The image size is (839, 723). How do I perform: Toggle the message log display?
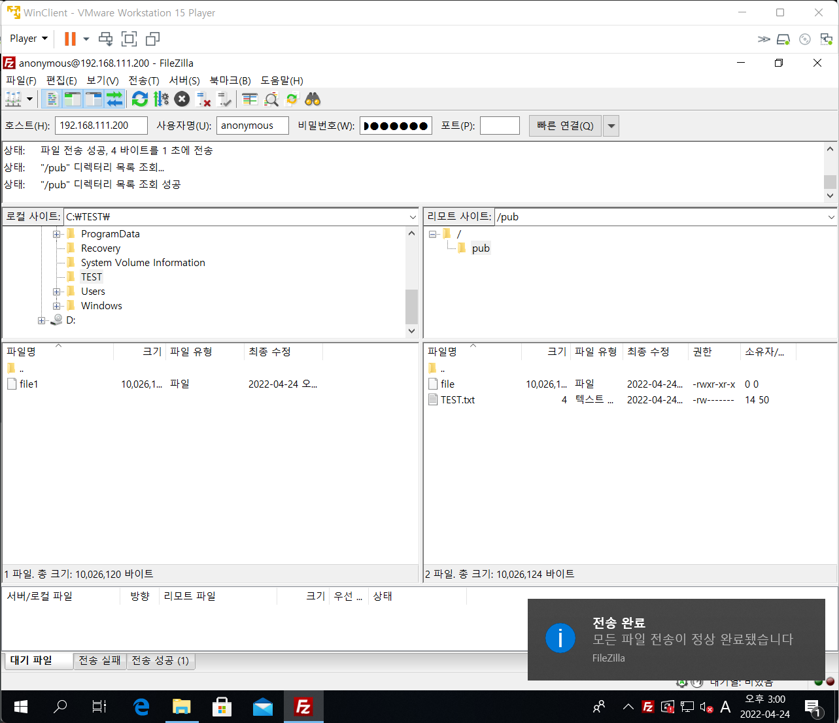[x=52, y=99]
